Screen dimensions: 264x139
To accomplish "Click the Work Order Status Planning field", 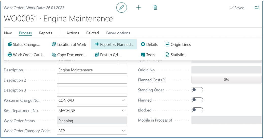I will 92,121.
